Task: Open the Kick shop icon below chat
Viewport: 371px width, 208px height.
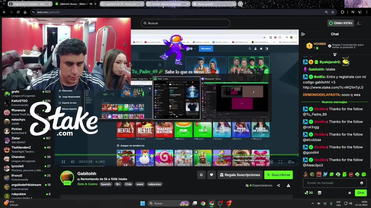Action: pos(319,193)
